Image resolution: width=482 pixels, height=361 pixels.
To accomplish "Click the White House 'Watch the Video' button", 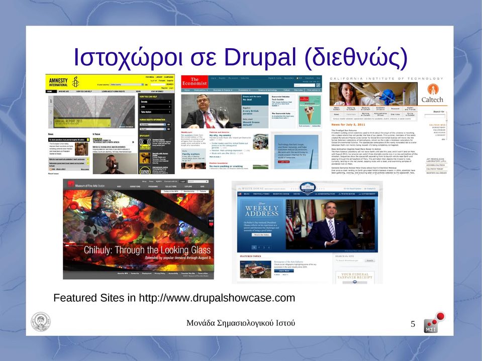I will (261, 234).
